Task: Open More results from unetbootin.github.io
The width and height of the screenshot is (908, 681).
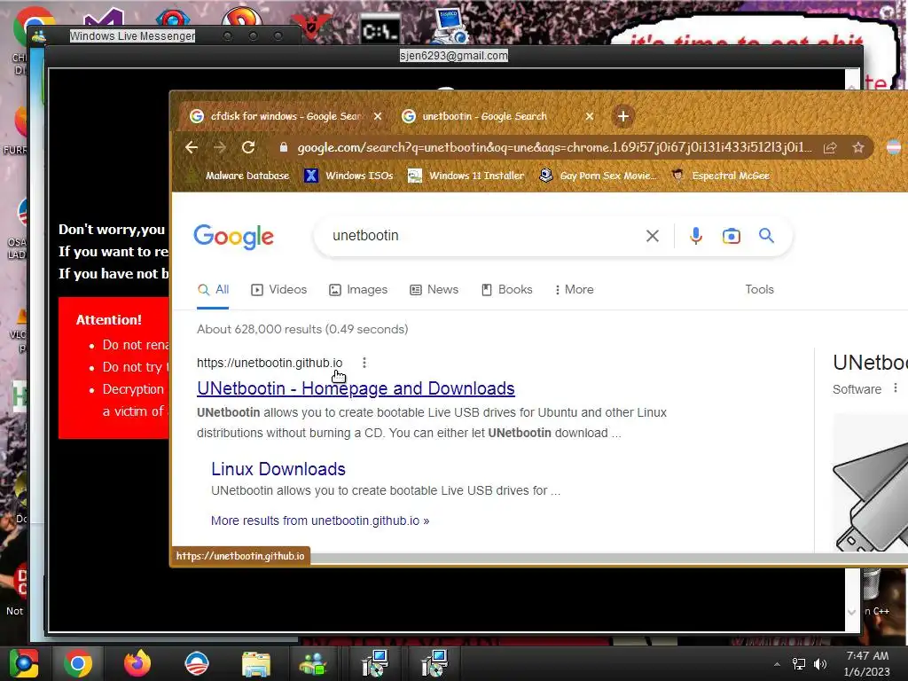Action: pyautogui.click(x=320, y=521)
